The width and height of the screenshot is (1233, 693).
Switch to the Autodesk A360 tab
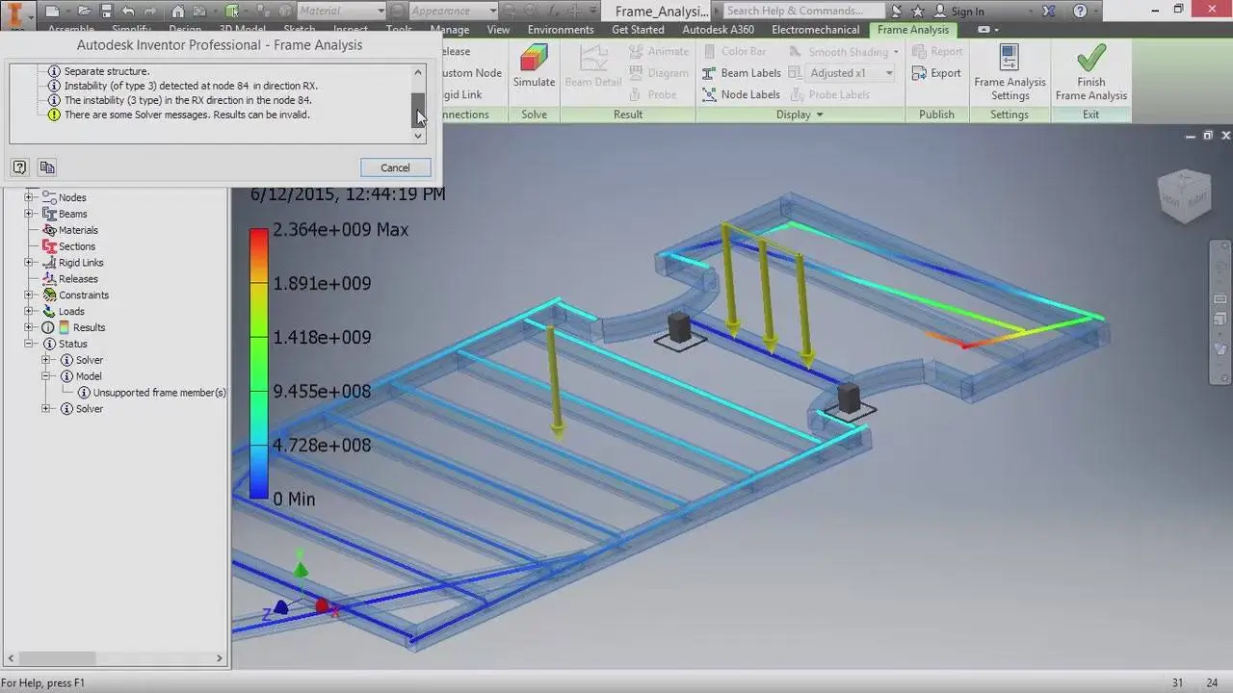[718, 30]
